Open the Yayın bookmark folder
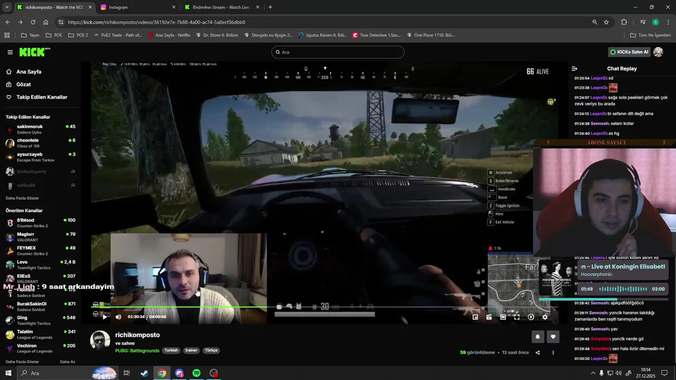Image resolution: width=676 pixels, height=380 pixels. (30, 35)
